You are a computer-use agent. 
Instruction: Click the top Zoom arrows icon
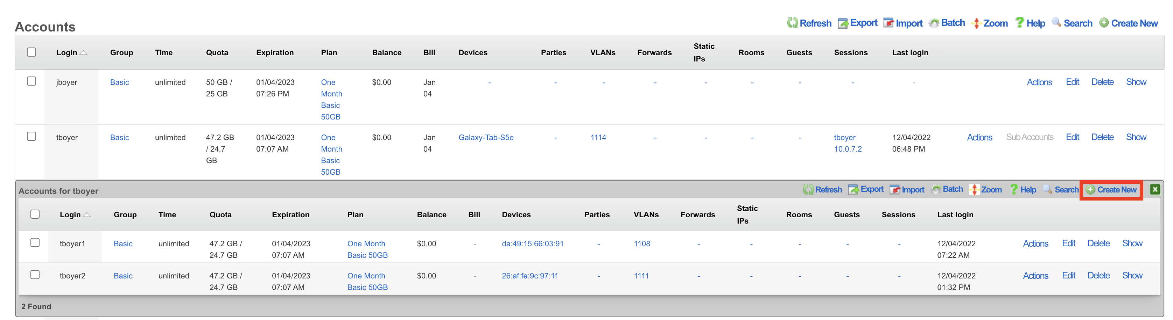(x=976, y=23)
